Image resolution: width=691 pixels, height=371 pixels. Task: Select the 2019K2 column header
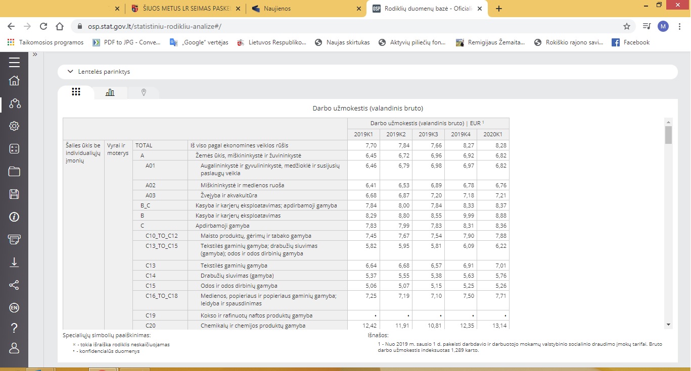[x=396, y=135]
